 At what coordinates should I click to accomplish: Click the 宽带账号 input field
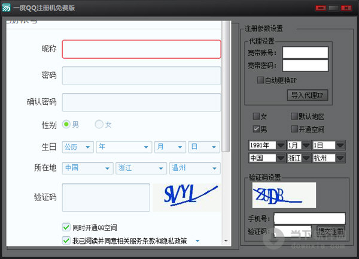click(305, 53)
